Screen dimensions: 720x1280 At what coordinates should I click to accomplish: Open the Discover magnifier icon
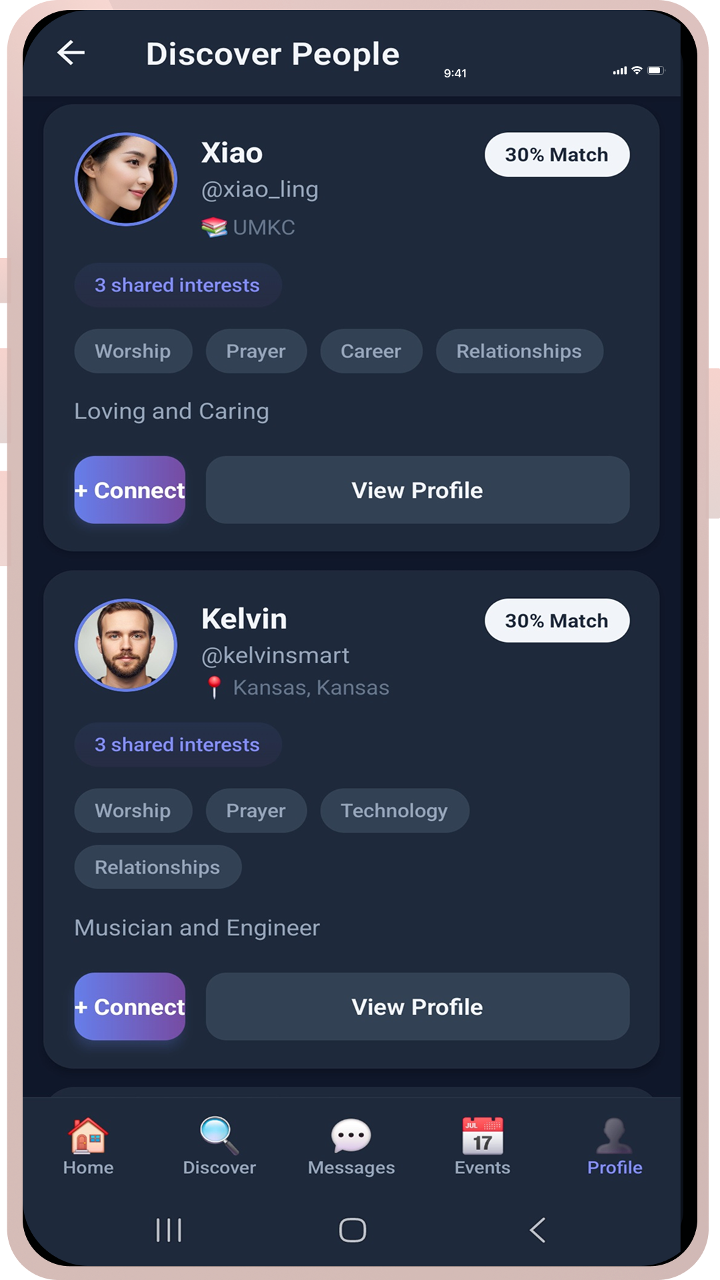point(219,1135)
